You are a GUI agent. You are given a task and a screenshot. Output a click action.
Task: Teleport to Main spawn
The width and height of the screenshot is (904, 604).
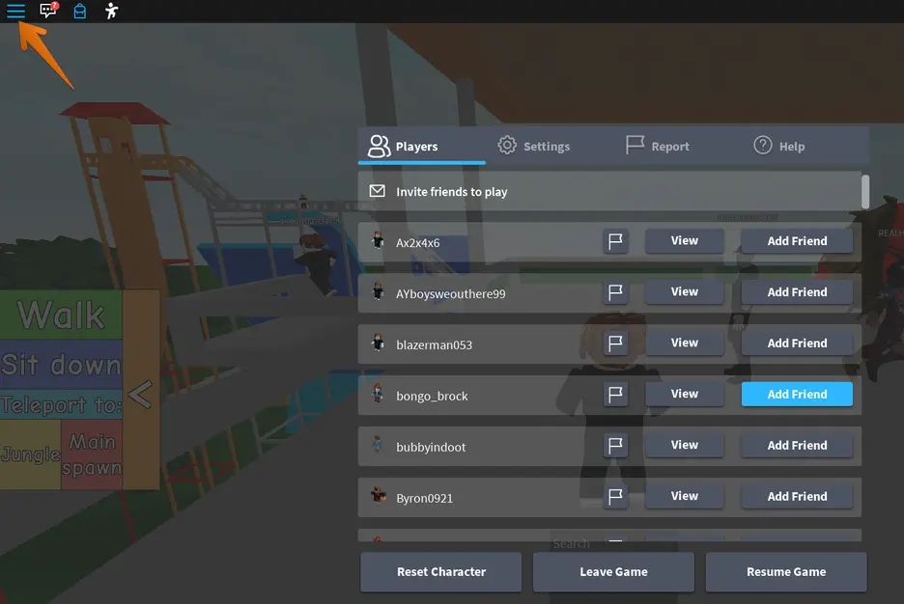click(x=92, y=454)
